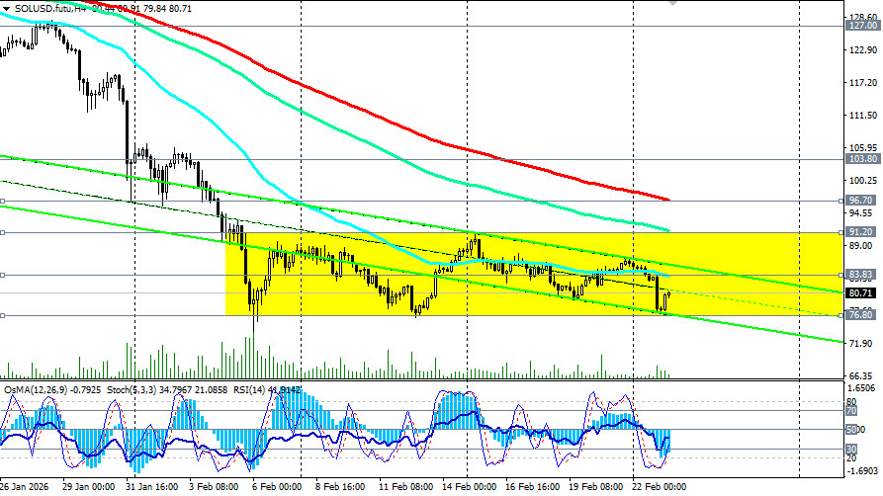
Task: Click the left-edge handle of 76.80 line
Action: coord(3,315)
